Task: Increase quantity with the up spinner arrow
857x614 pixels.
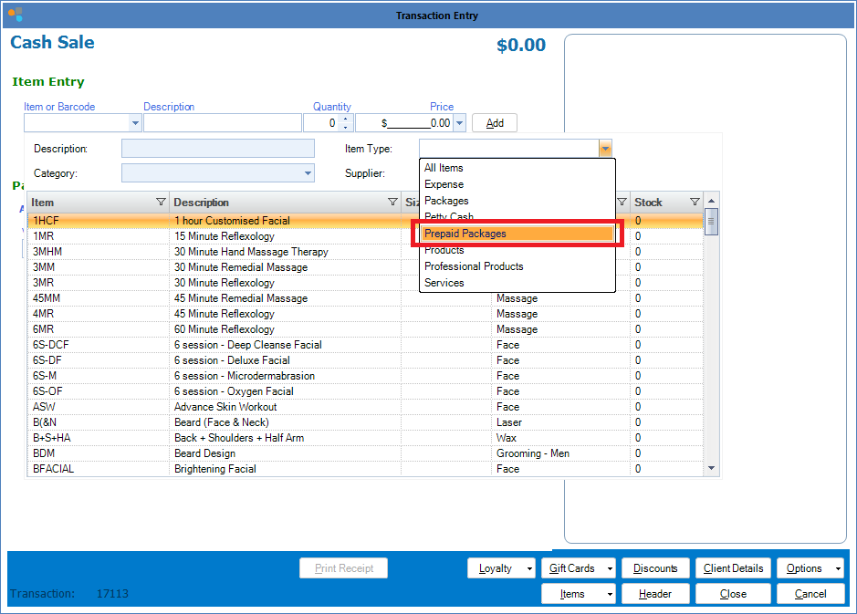Action: (345, 118)
